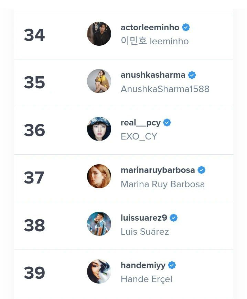This screenshot has width=247, height=299.
Task: View the handemiyy profile picture
Action: 99,272
